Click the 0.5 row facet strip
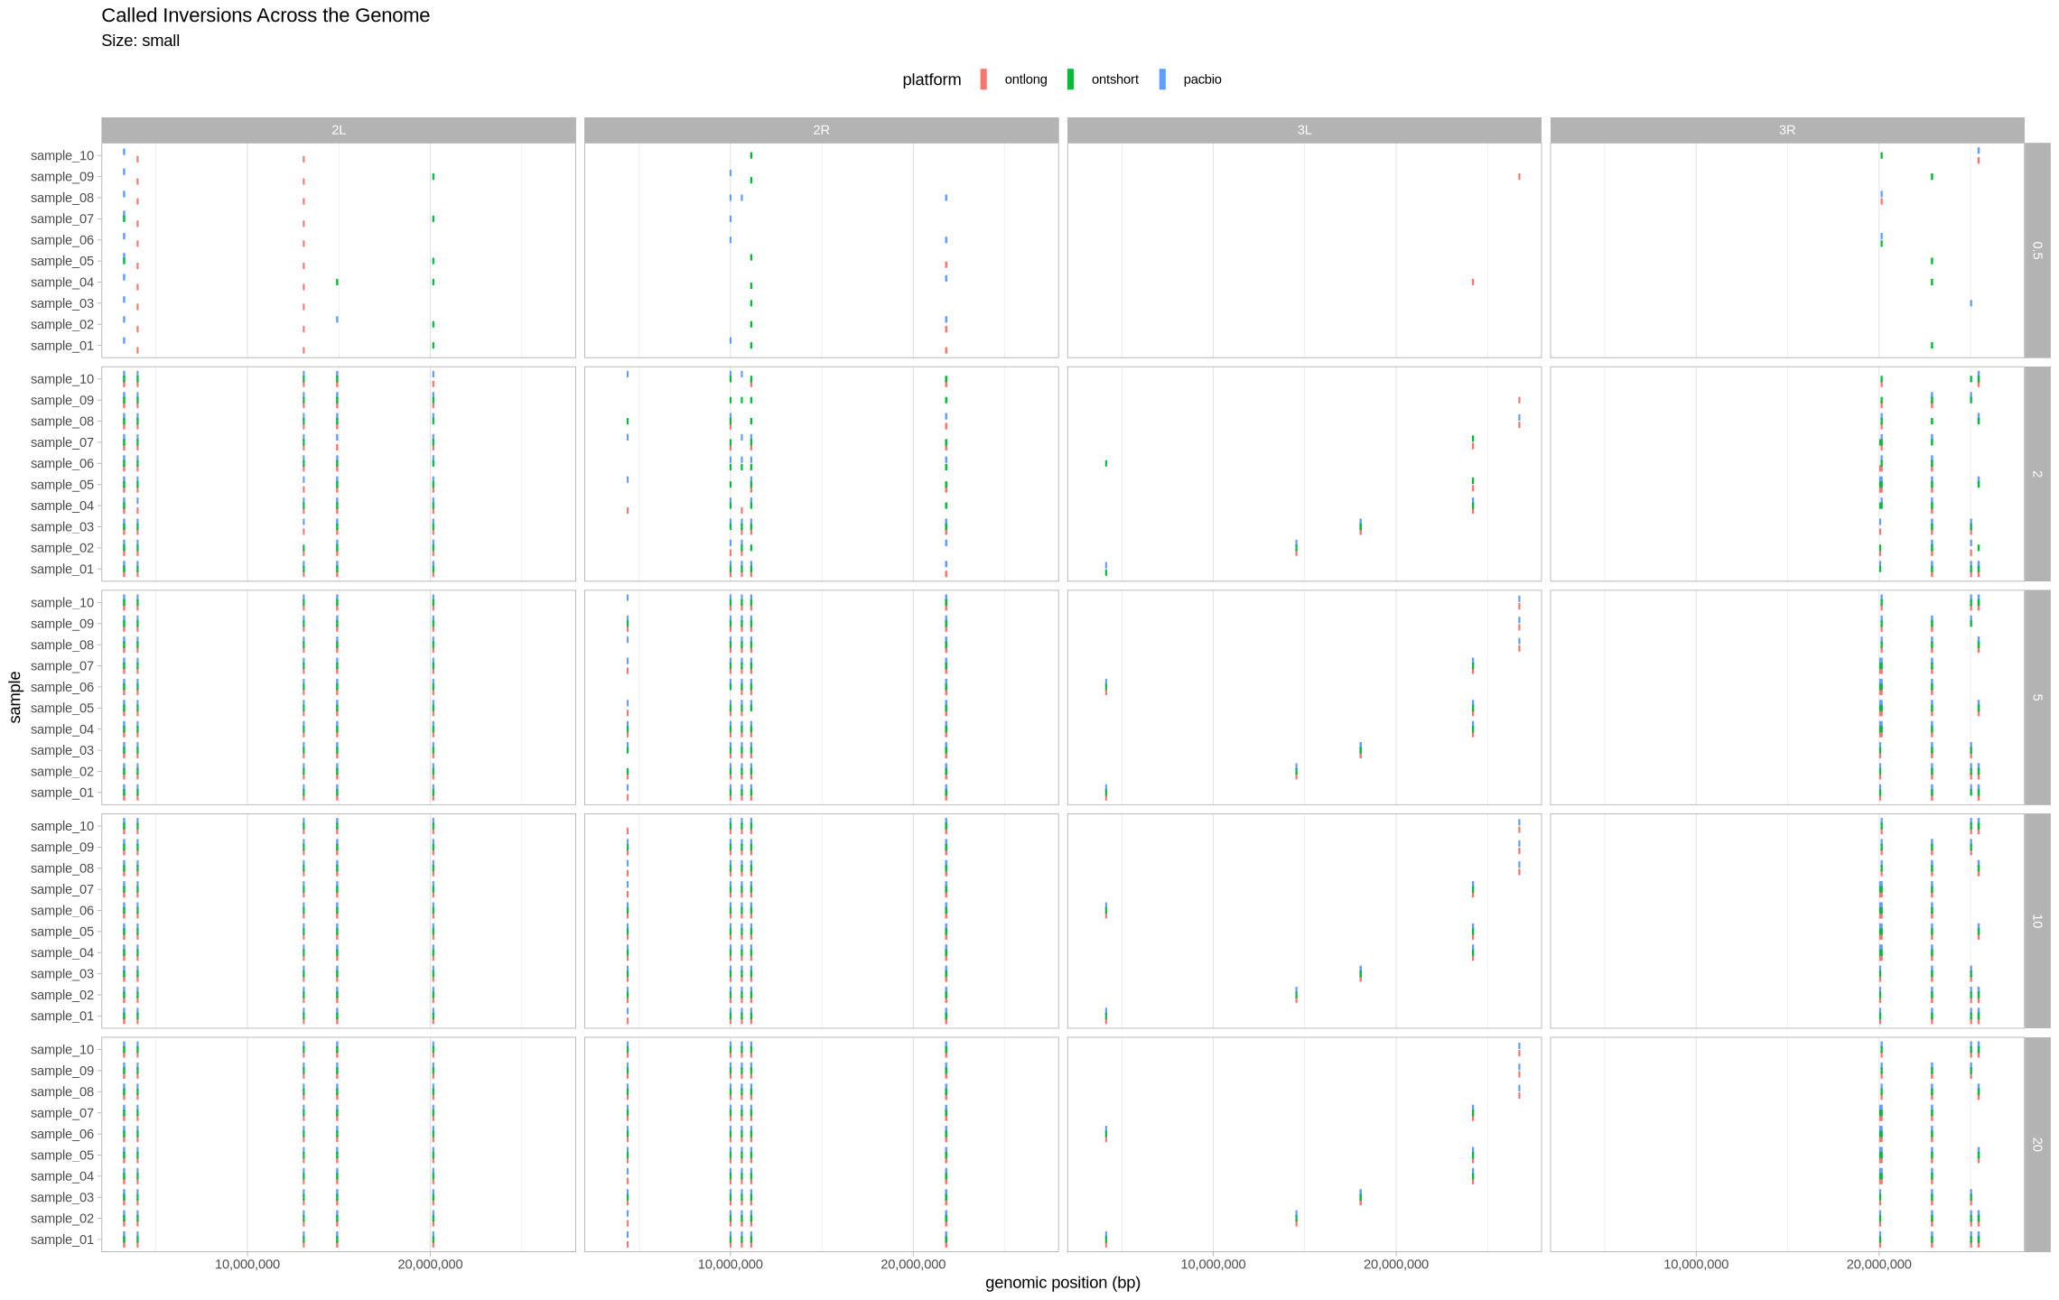This screenshot has height=1300, width=2059. click(x=2036, y=250)
